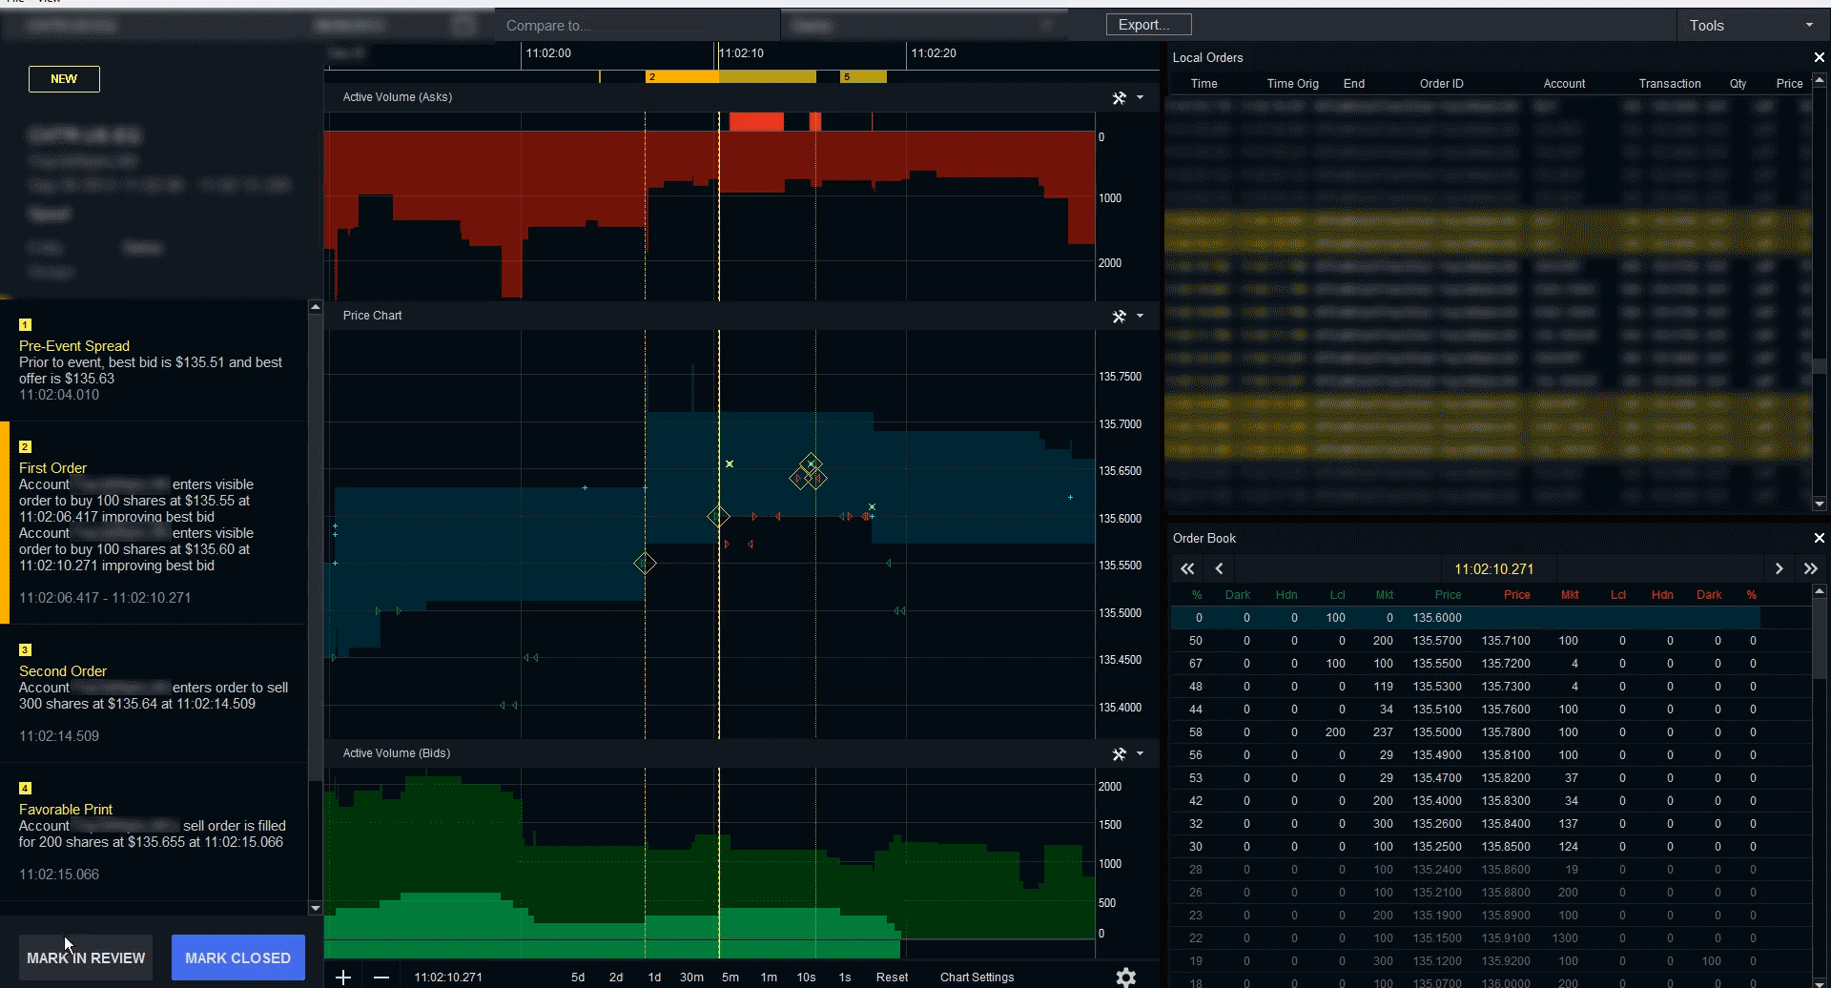Close the Local Orders panel
This screenshot has width=1831, height=988.
tap(1819, 57)
